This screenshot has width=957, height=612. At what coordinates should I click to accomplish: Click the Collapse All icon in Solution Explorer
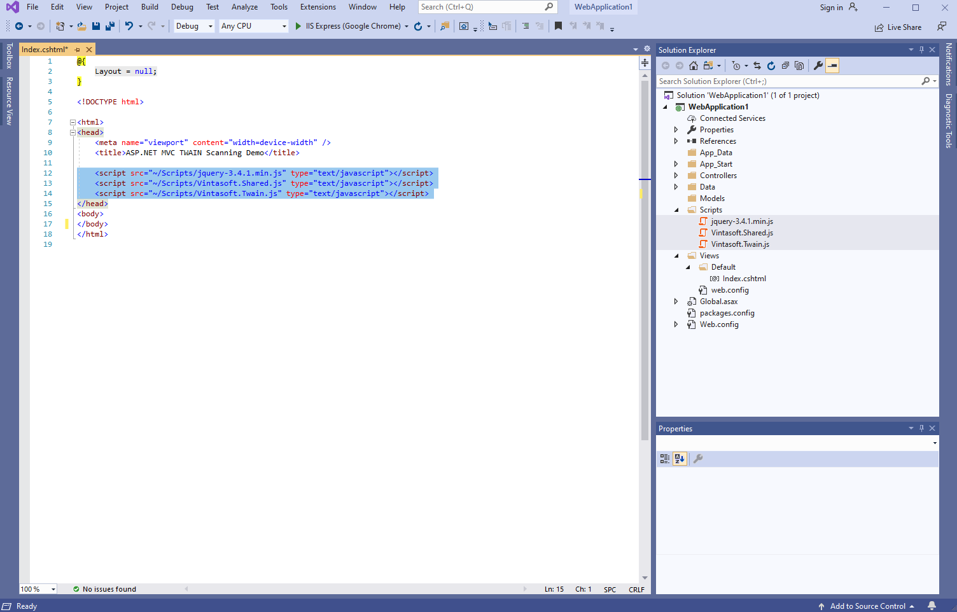click(x=785, y=66)
